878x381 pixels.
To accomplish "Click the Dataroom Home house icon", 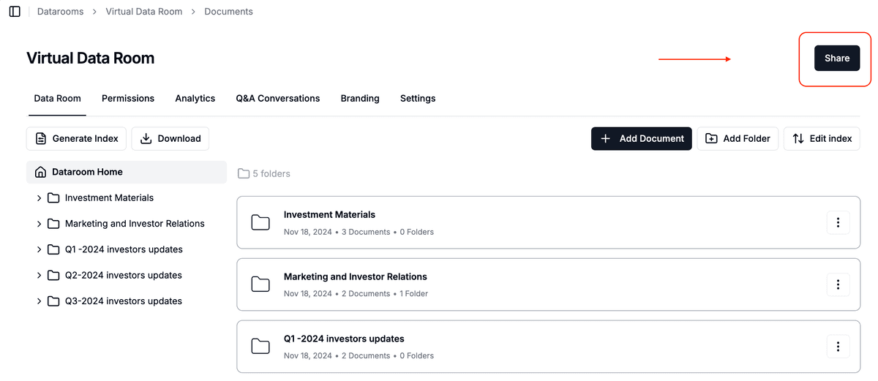I will (x=41, y=173).
